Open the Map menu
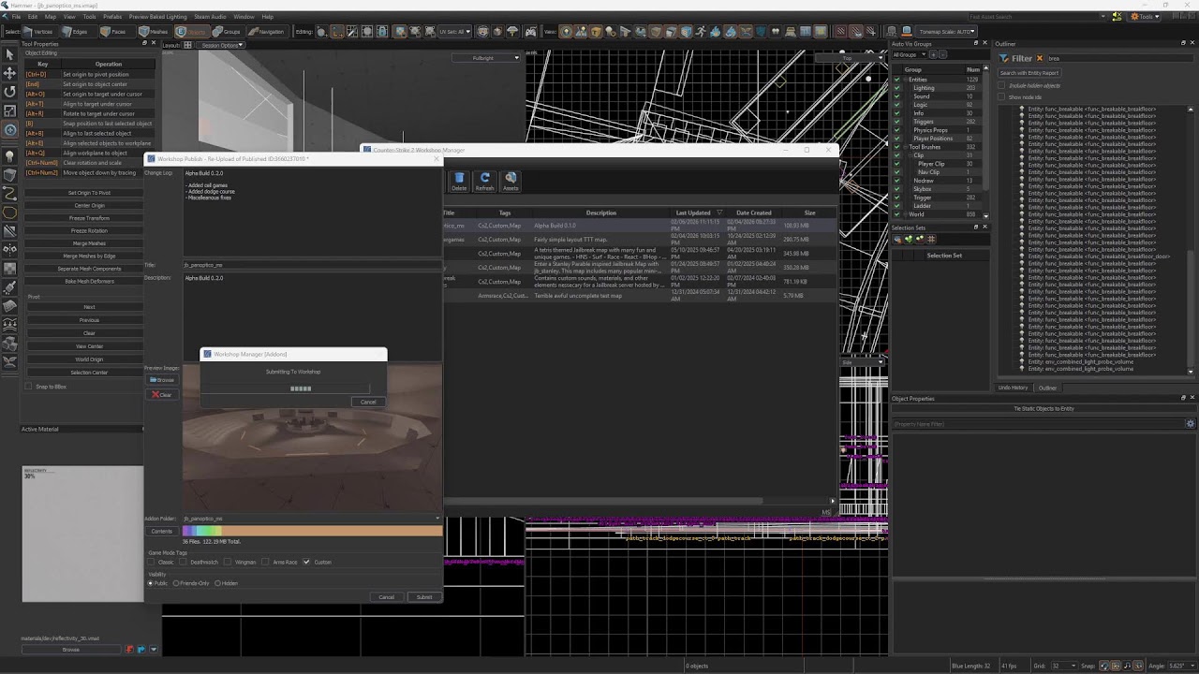Image resolution: width=1199 pixels, height=674 pixels. (x=50, y=16)
